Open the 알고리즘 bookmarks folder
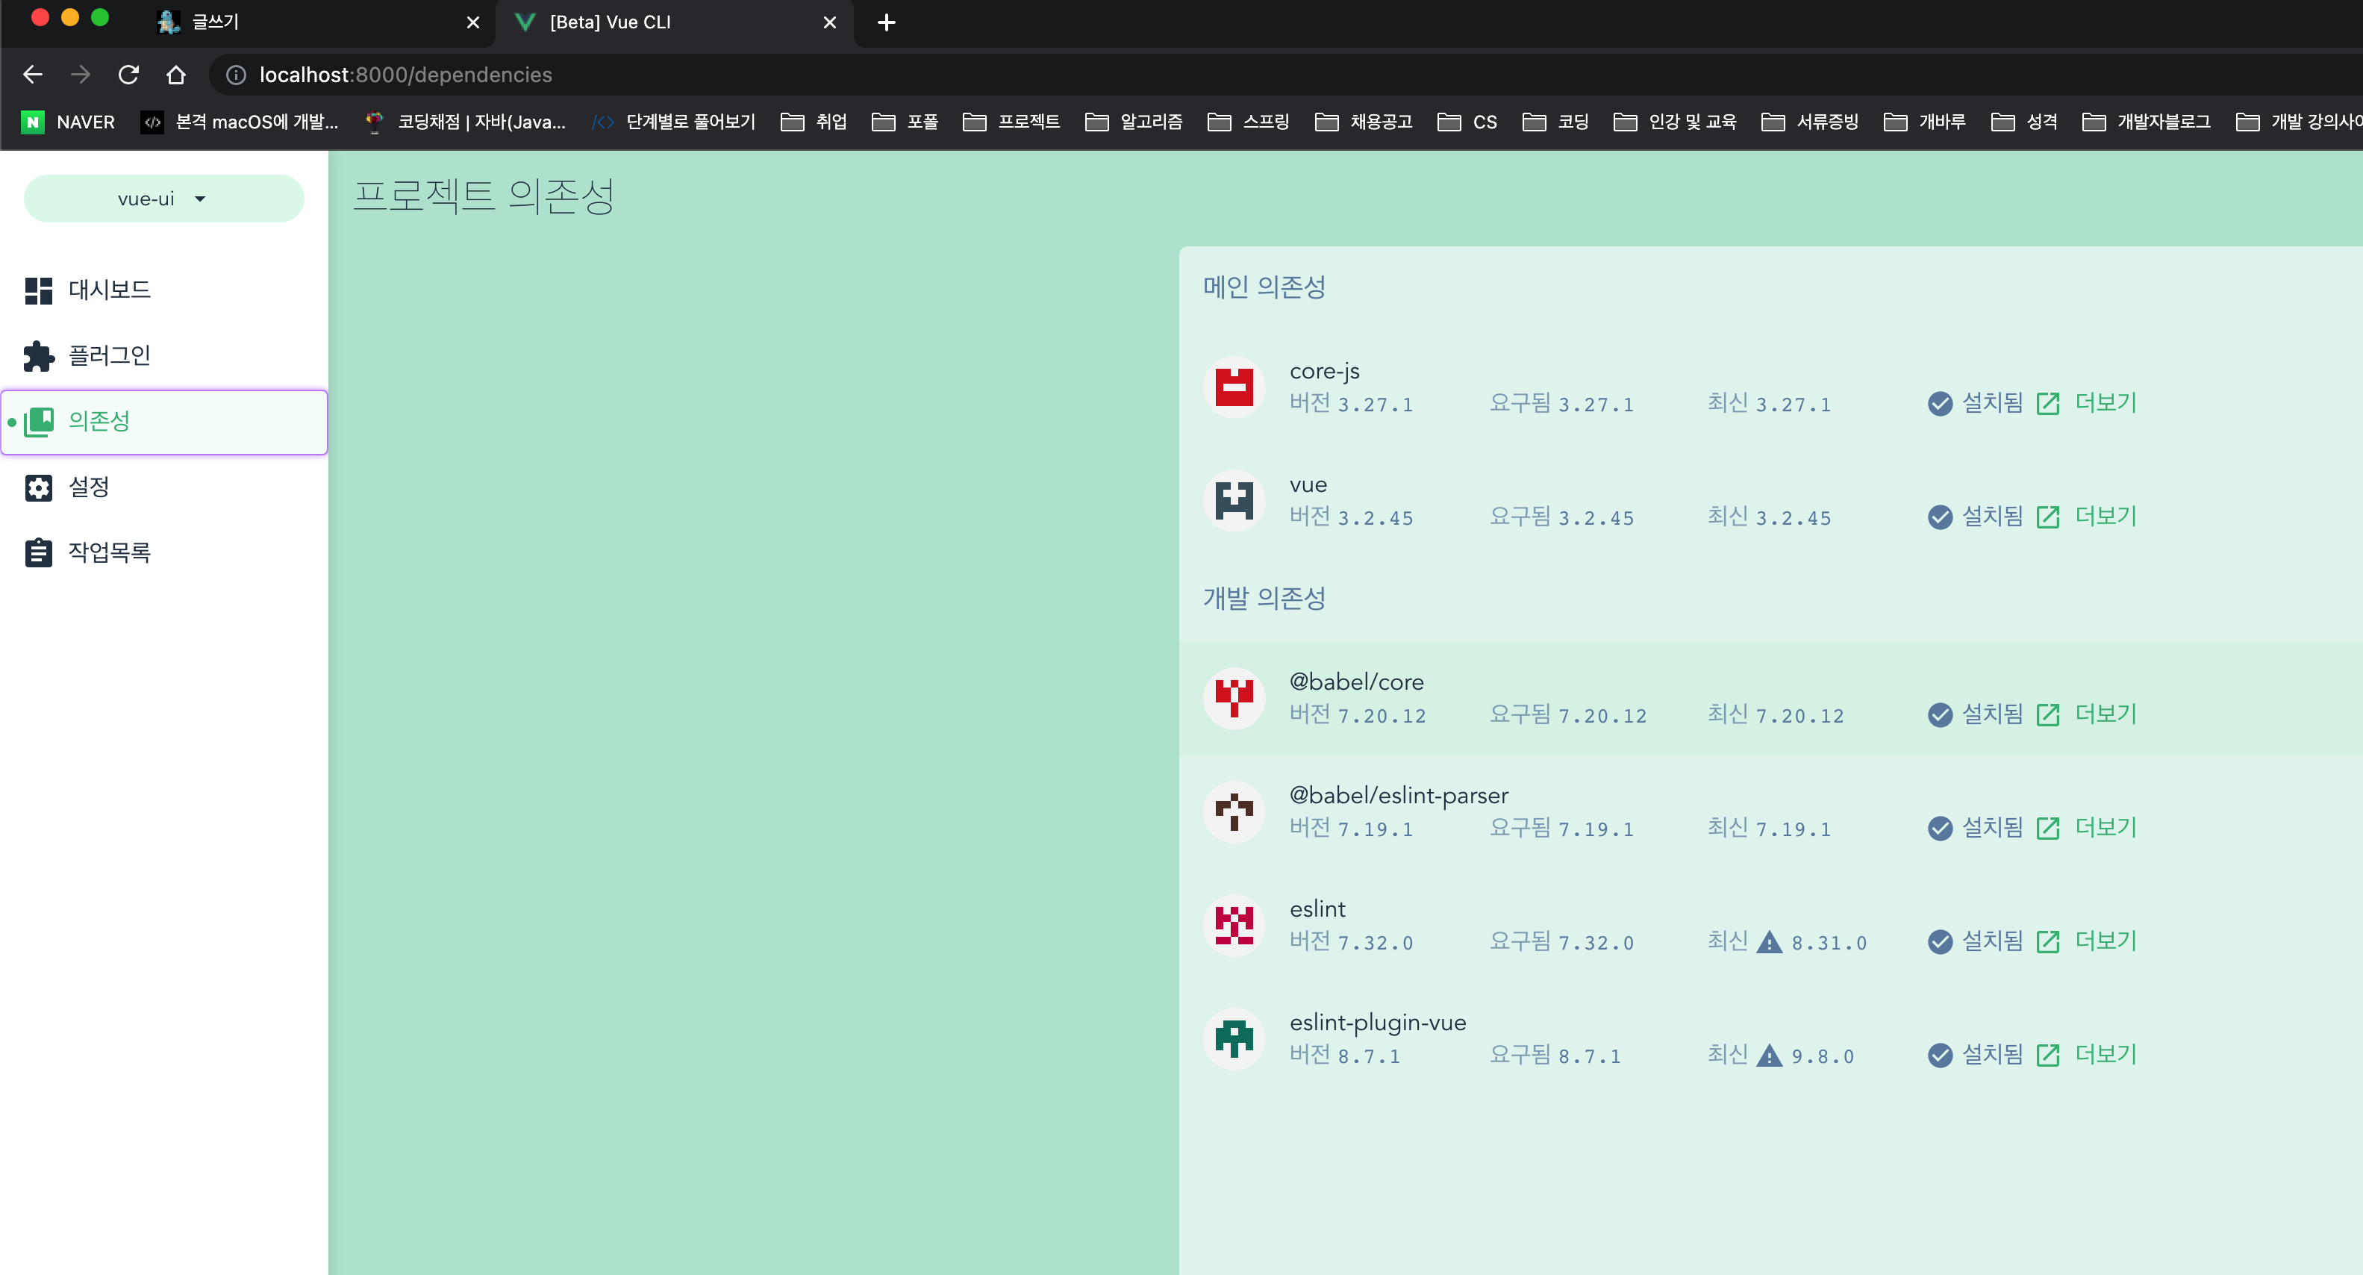 click(1134, 122)
